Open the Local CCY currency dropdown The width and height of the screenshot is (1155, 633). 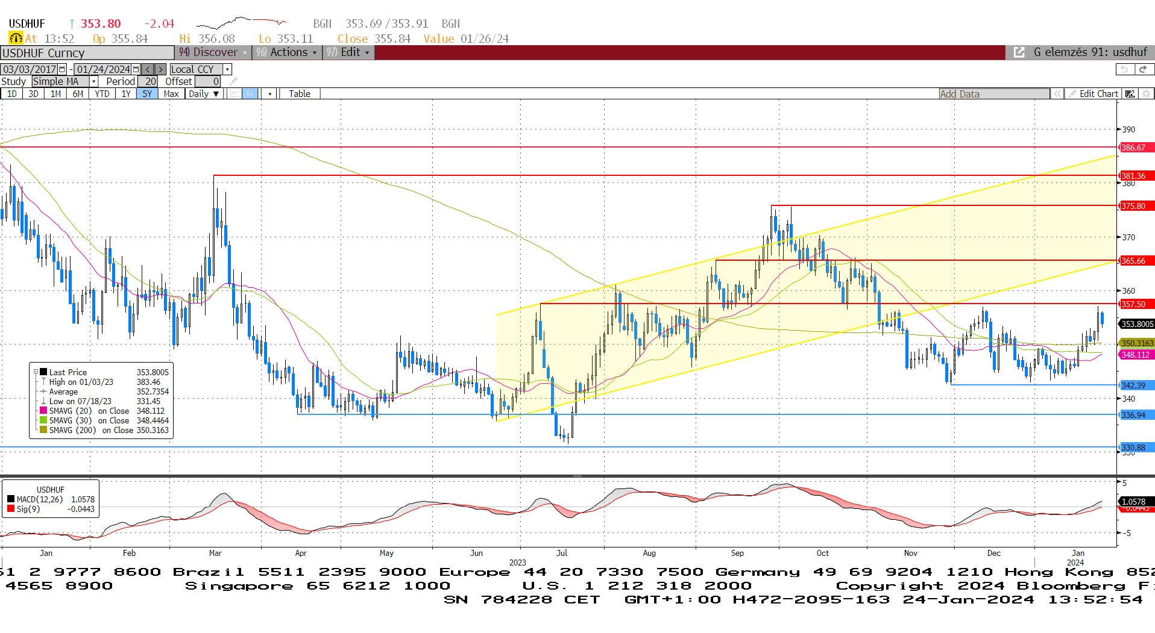tap(227, 69)
